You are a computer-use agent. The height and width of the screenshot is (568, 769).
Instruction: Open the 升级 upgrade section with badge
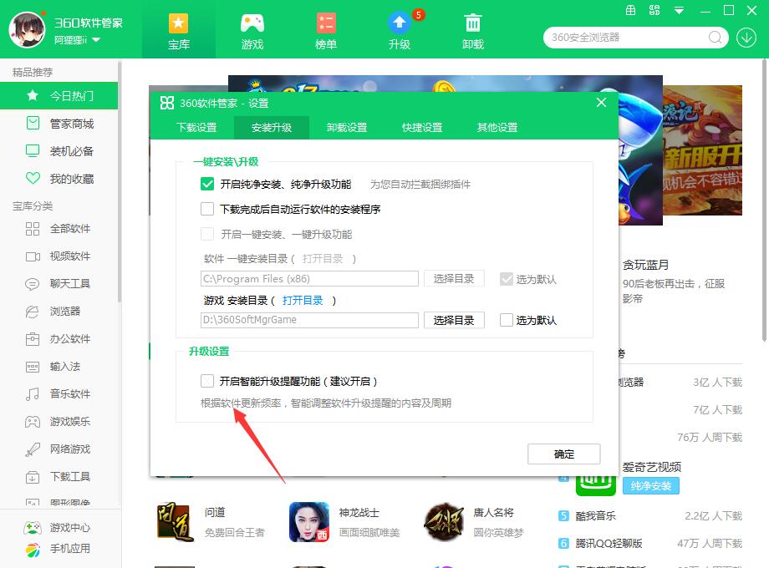tap(399, 29)
